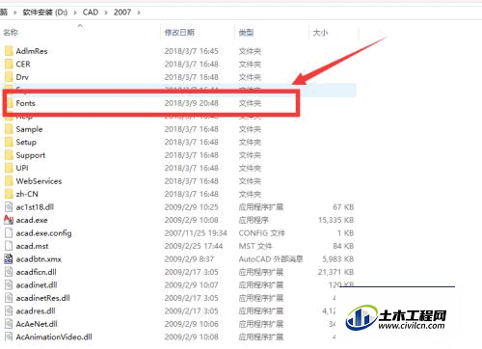482x349 pixels.
Task: Click the date 2009/2/25 17:44
Action: click(x=194, y=246)
